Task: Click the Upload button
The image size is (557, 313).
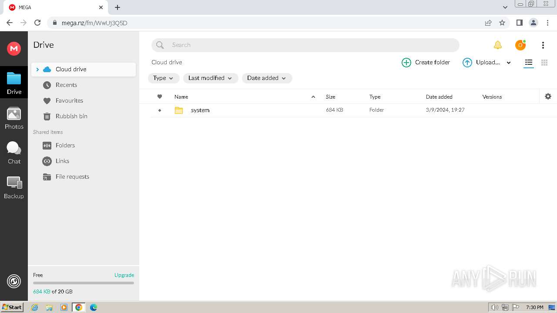Action: 481,62
